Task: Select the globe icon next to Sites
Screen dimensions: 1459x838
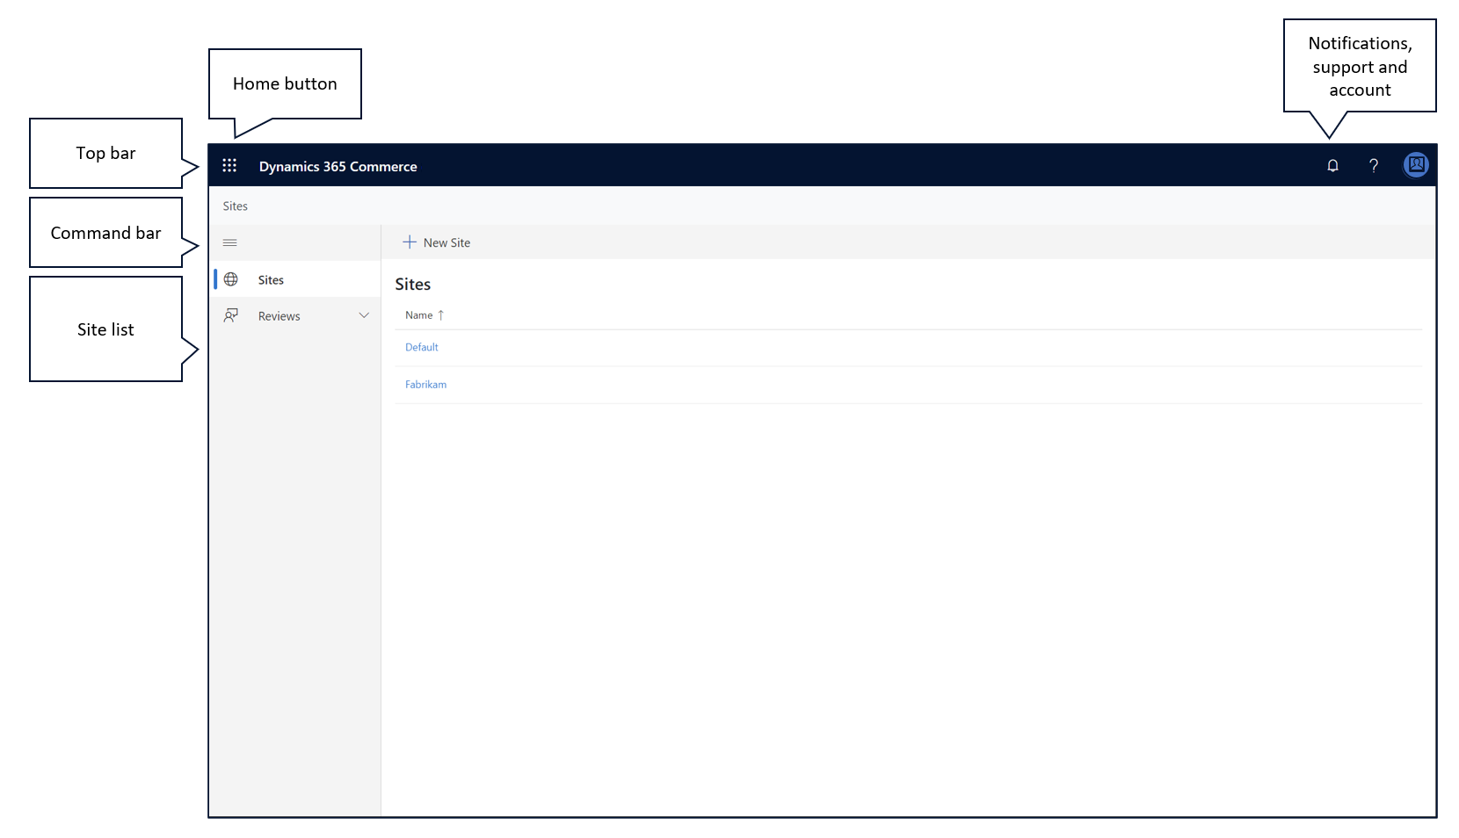Action: [x=230, y=279]
